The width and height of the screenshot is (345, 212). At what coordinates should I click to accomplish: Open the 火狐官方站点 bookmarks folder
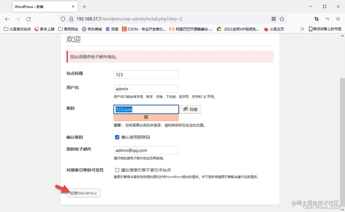[17, 29]
